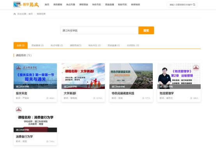Click the 首页 breadcrumb link

point(30,14)
